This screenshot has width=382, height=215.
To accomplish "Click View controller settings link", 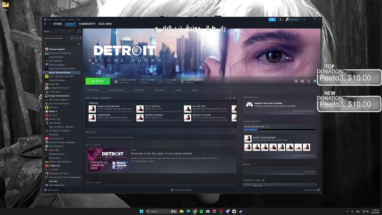I will pos(303,111).
